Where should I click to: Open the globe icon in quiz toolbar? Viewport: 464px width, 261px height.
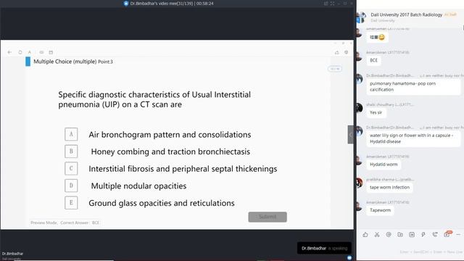point(347,52)
